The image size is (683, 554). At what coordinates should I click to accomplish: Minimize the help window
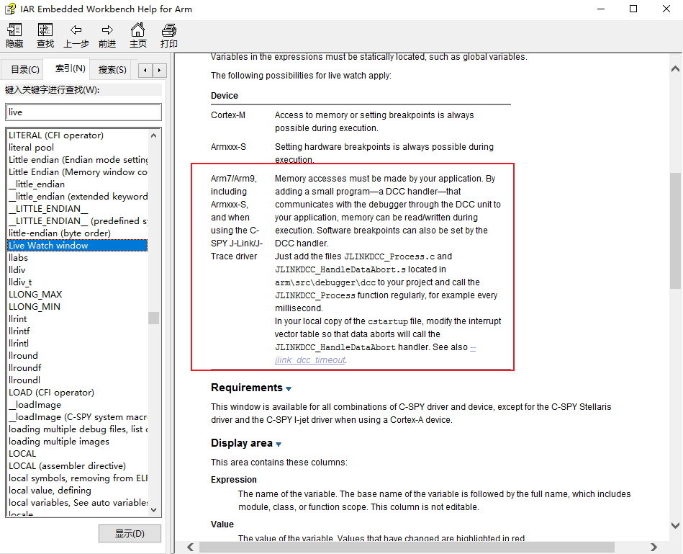click(x=601, y=9)
